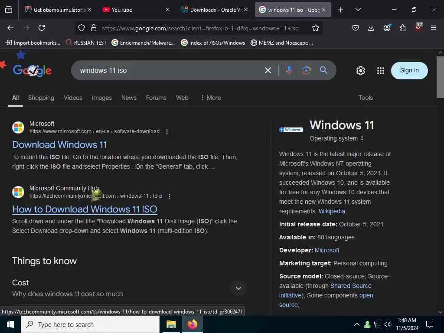Image resolution: width=444 pixels, height=333 pixels.
Task: Select the News search filter
Action: pyautogui.click(x=129, y=98)
